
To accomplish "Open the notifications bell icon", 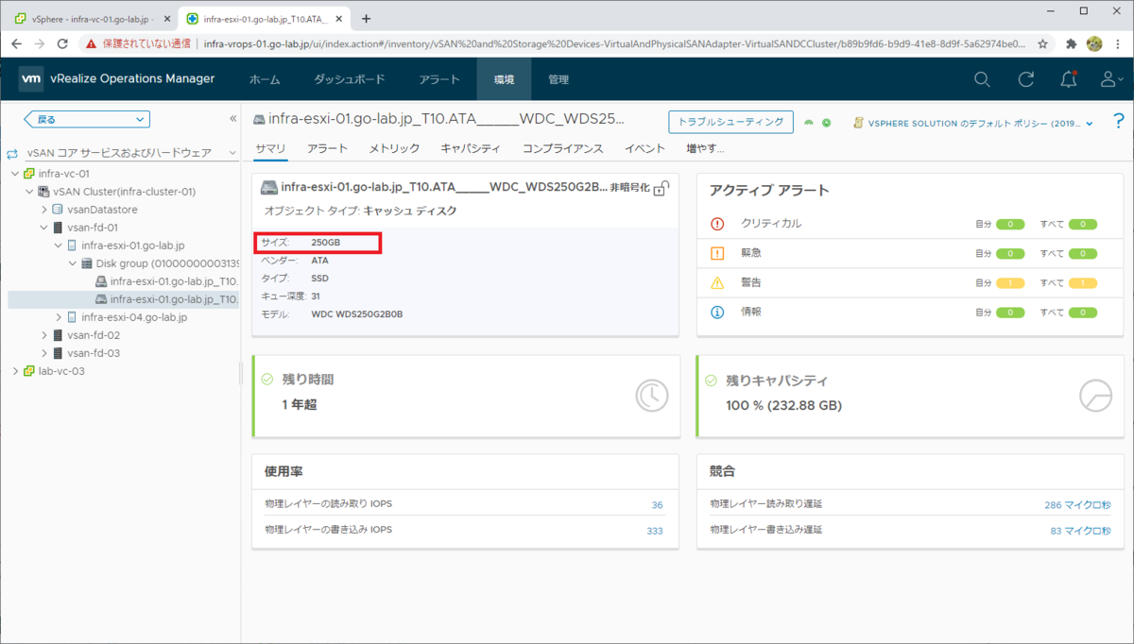I will tap(1069, 80).
